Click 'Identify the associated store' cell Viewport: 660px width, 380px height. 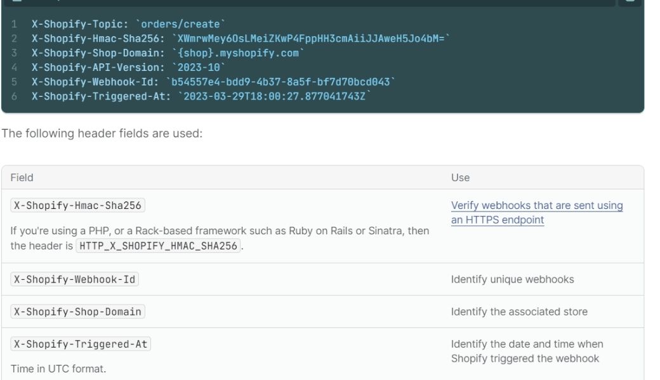(519, 312)
